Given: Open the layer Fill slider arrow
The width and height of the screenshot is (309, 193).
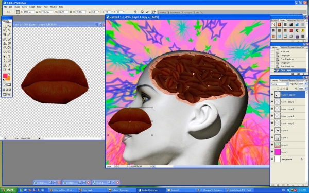Looking at the screenshot, I should click(x=306, y=89).
